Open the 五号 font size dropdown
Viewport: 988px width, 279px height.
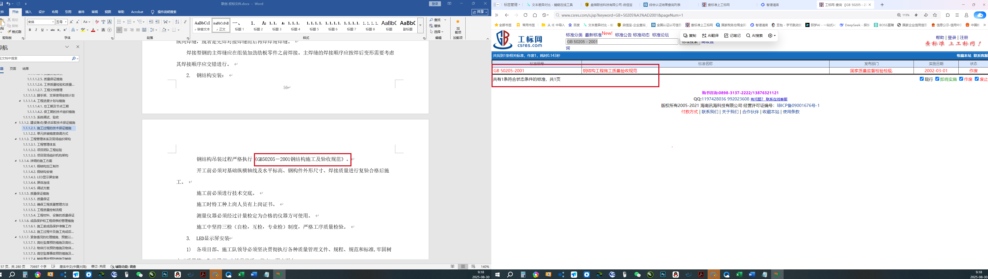coord(66,22)
